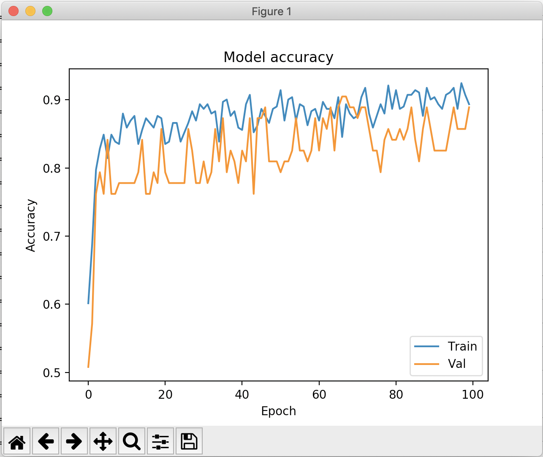Open the Configure subplots sliders icon

pos(160,441)
